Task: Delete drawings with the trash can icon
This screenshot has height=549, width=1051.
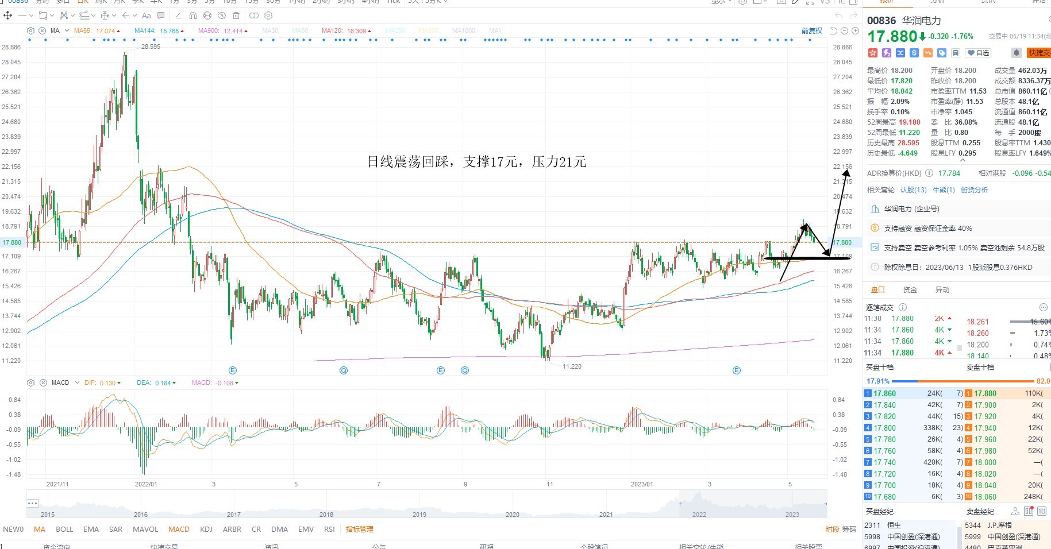Action: tap(236, 16)
